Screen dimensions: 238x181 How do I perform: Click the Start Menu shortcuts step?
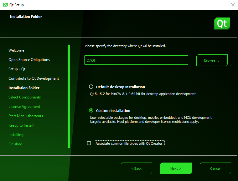(x=26, y=116)
